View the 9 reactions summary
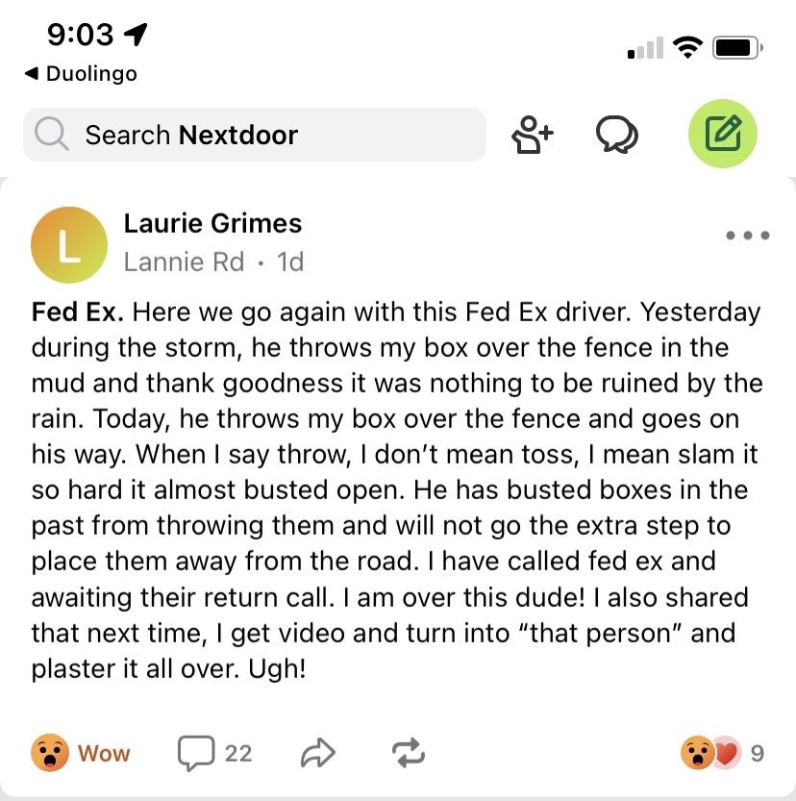The width and height of the screenshot is (796, 801). [722, 754]
